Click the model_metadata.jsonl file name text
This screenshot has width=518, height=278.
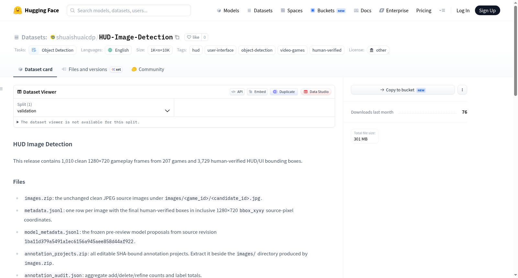[52, 232]
